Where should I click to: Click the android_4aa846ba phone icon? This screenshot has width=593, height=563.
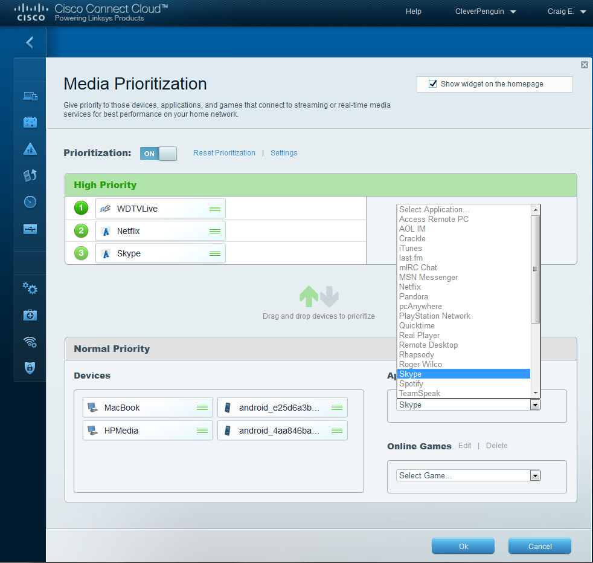click(x=227, y=431)
